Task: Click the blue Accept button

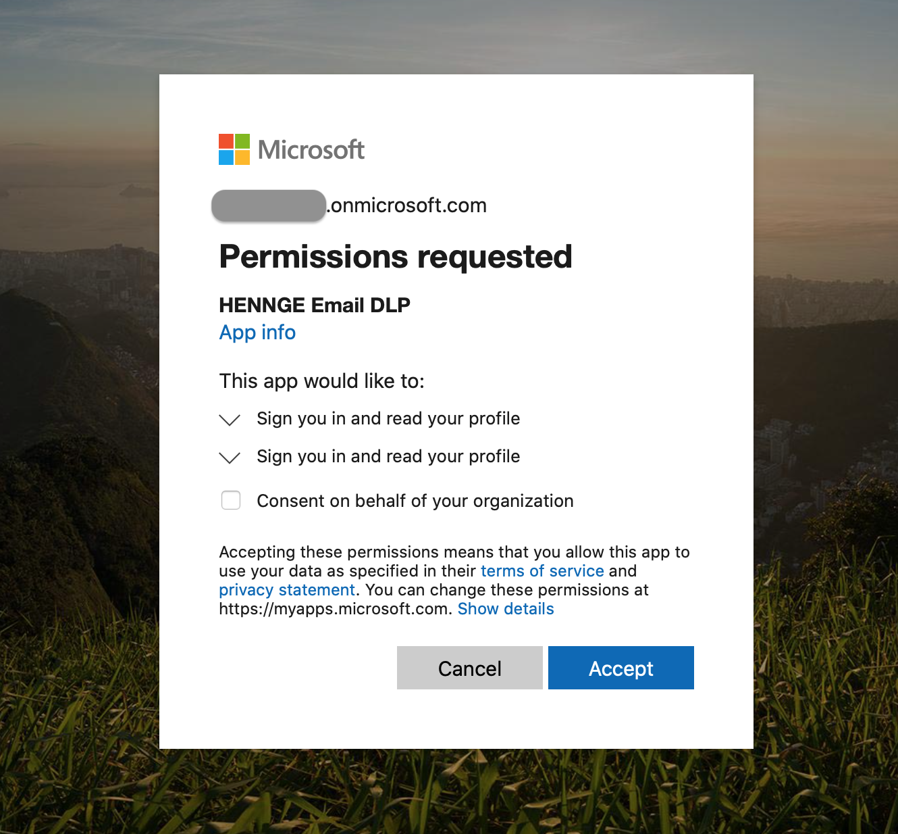Action: 621,668
